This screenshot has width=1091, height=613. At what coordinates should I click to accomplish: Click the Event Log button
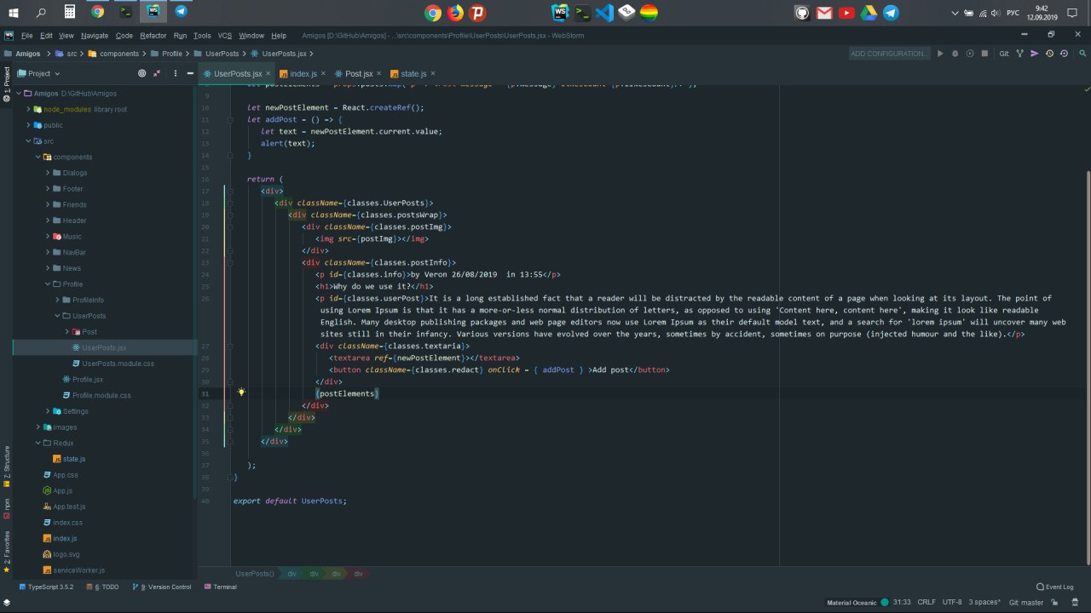coord(1055,587)
